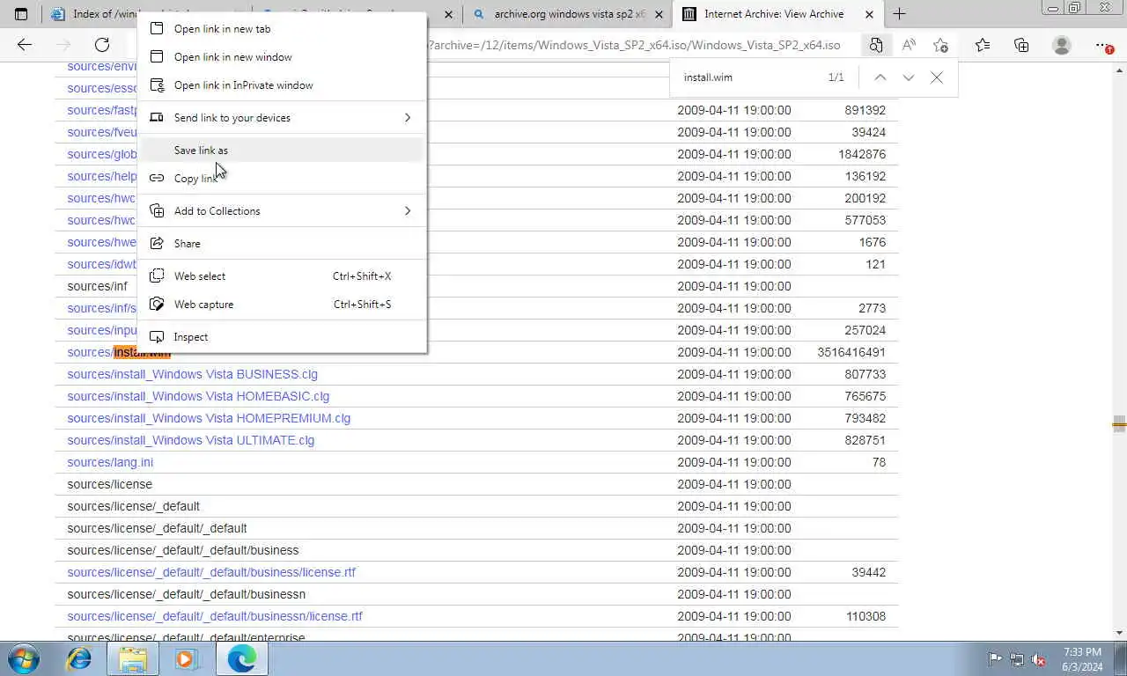Click the find box containing install.wim

(748, 77)
